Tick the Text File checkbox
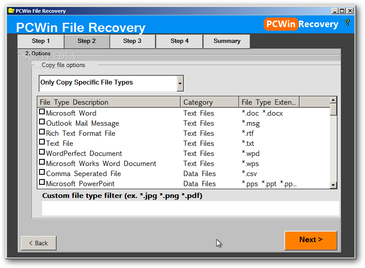 point(42,142)
